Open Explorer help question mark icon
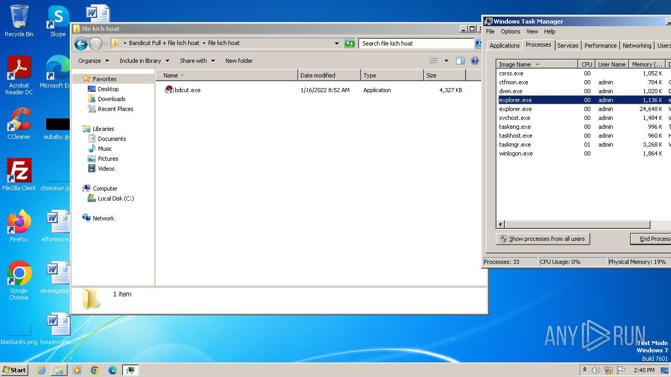 click(475, 61)
